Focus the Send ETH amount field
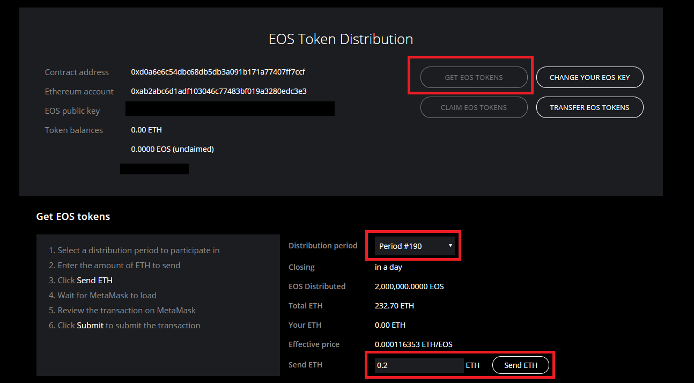Screen dimensions: 694x383 (419, 365)
